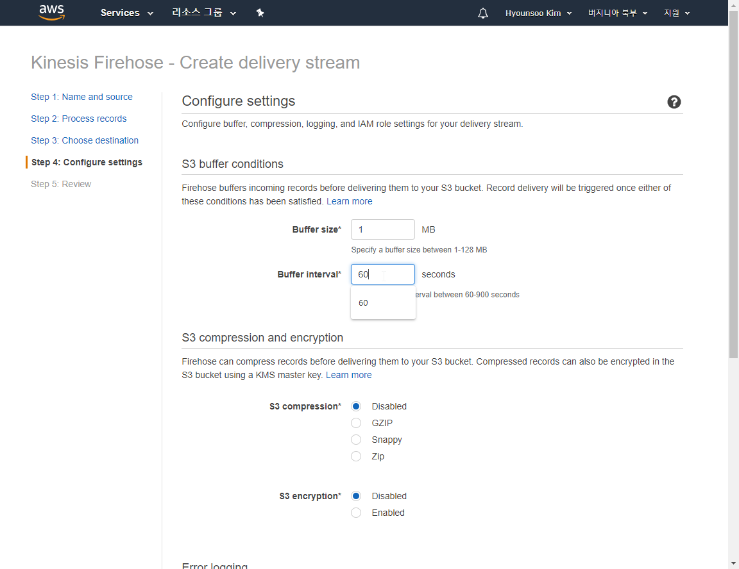
Task: Open Learn more link for S3 buffer conditions
Action: click(x=349, y=201)
